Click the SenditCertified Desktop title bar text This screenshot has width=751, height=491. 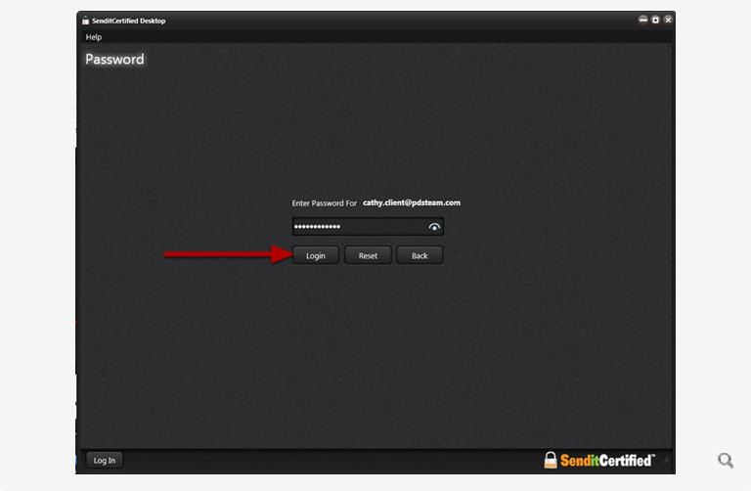(x=129, y=21)
